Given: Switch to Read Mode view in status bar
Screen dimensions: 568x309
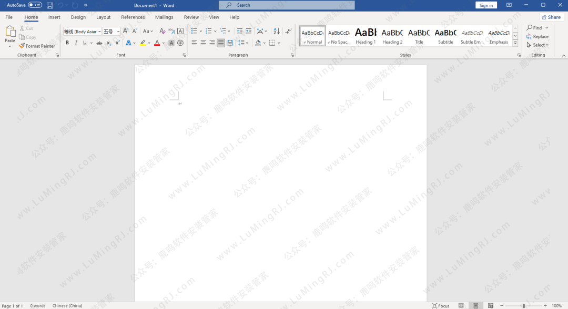Looking at the screenshot, I should pyautogui.click(x=461, y=305).
